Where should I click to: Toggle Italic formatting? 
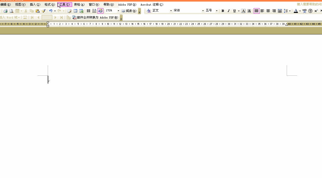pos(229,11)
